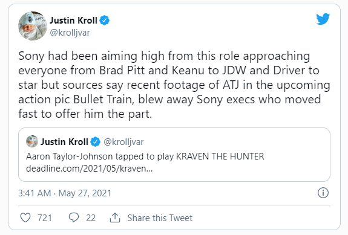Click the Justin Kroll display name
This screenshot has height=235, width=348.
pyautogui.click(x=73, y=21)
